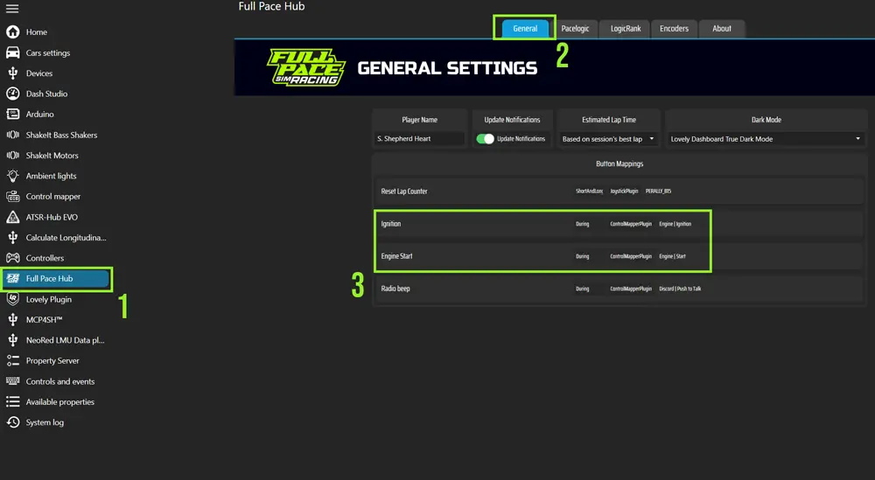
Task: Open Ambient lights bulb icon
Action: pos(13,176)
